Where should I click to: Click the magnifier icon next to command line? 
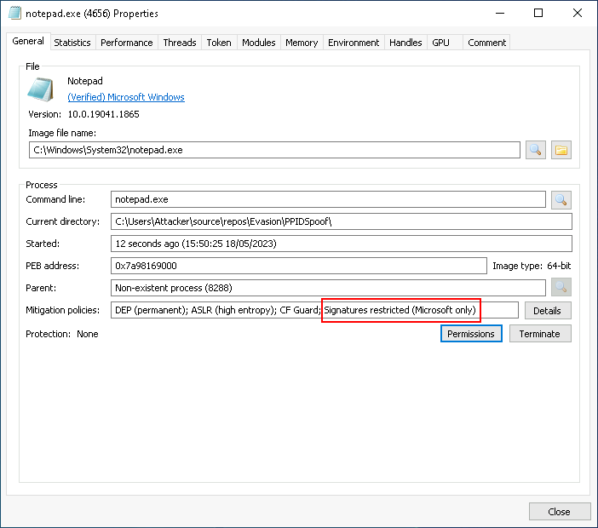[x=561, y=200]
